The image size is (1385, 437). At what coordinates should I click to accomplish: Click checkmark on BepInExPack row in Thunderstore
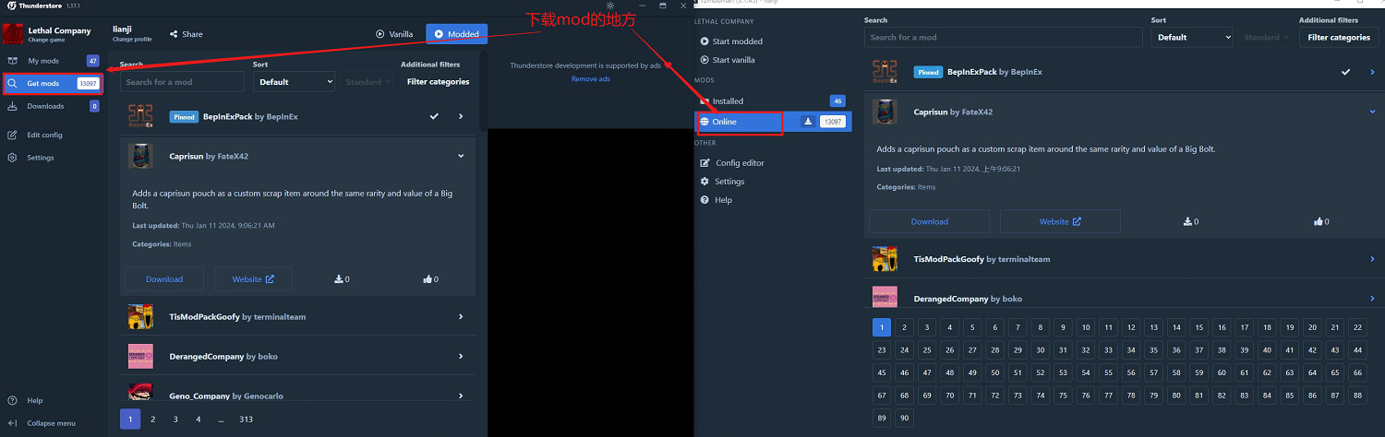(x=434, y=117)
